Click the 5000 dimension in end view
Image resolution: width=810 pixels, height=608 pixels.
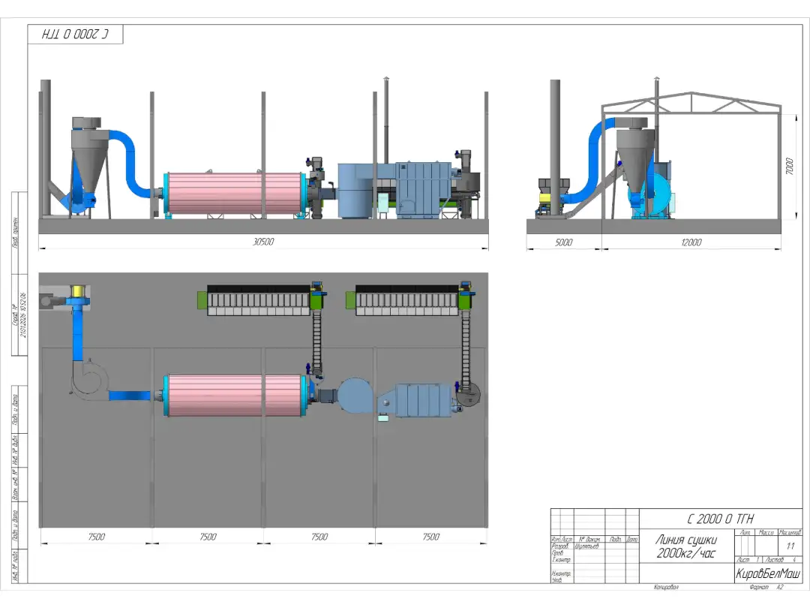[563, 242]
